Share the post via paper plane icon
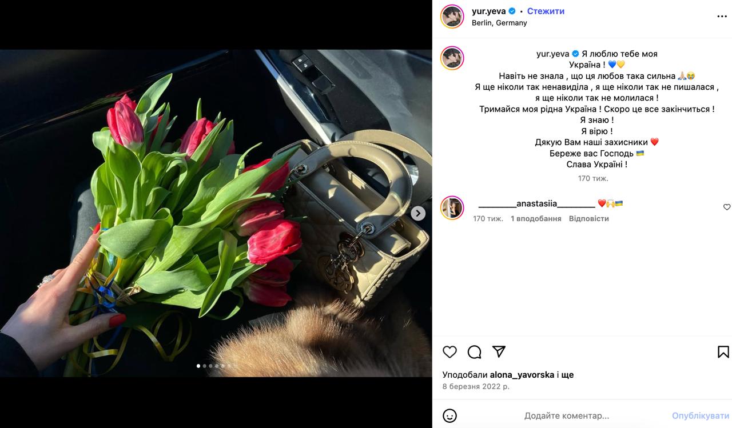Screen dimensions: 732x428 499,352
